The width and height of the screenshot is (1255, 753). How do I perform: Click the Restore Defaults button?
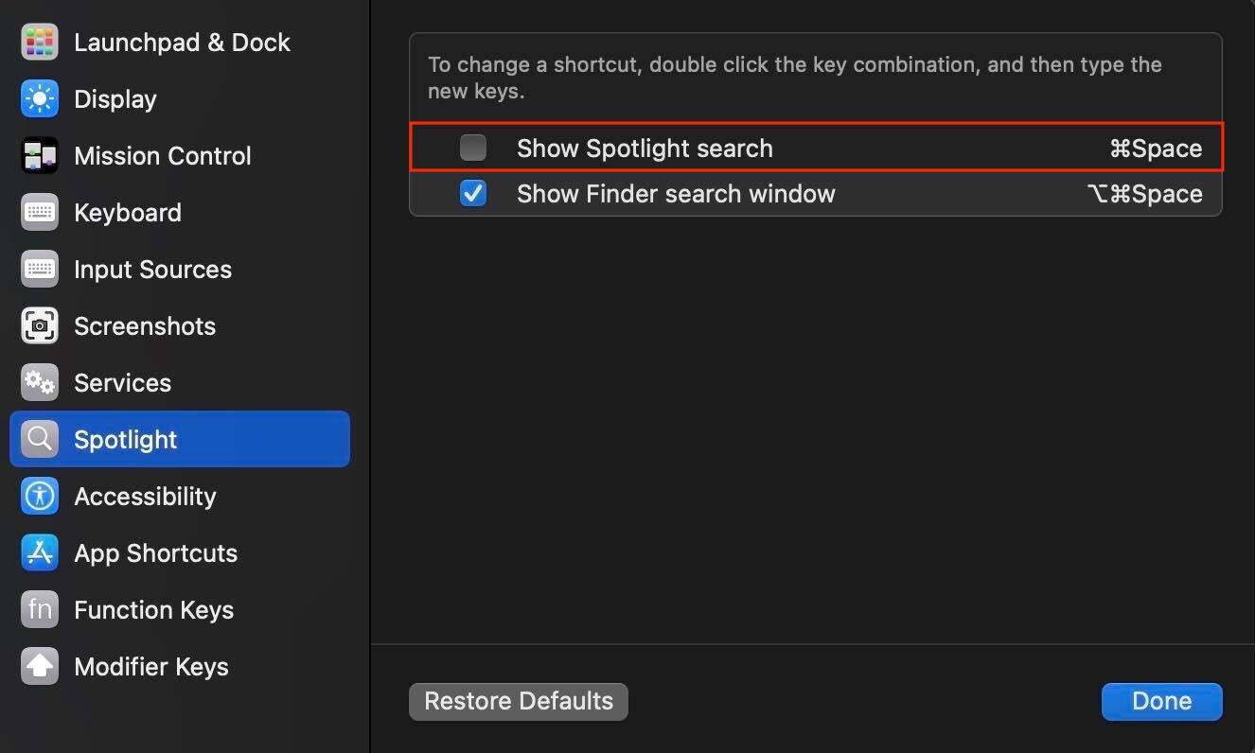point(519,701)
